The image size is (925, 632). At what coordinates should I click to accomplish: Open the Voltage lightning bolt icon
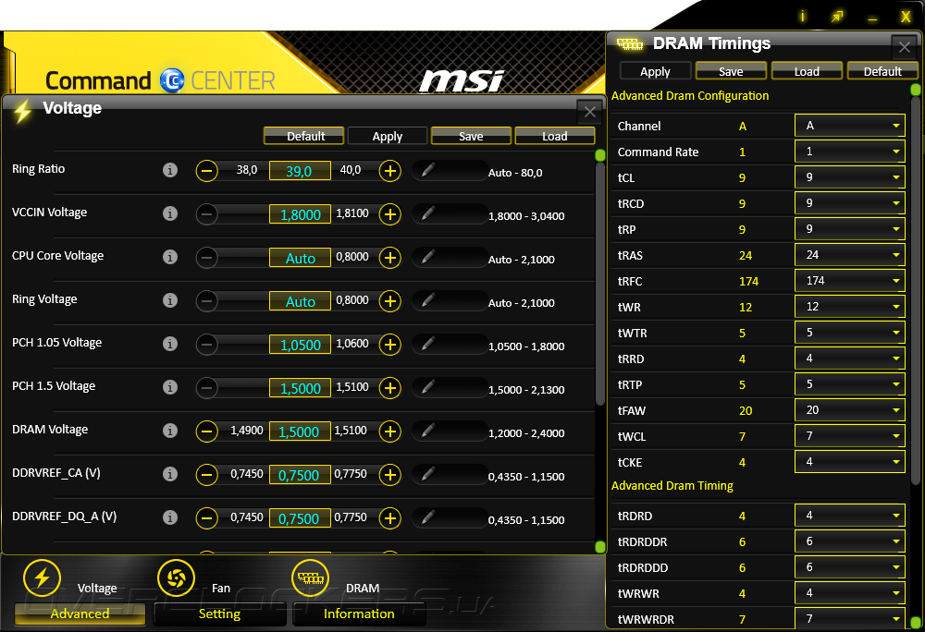pyautogui.click(x=42, y=577)
